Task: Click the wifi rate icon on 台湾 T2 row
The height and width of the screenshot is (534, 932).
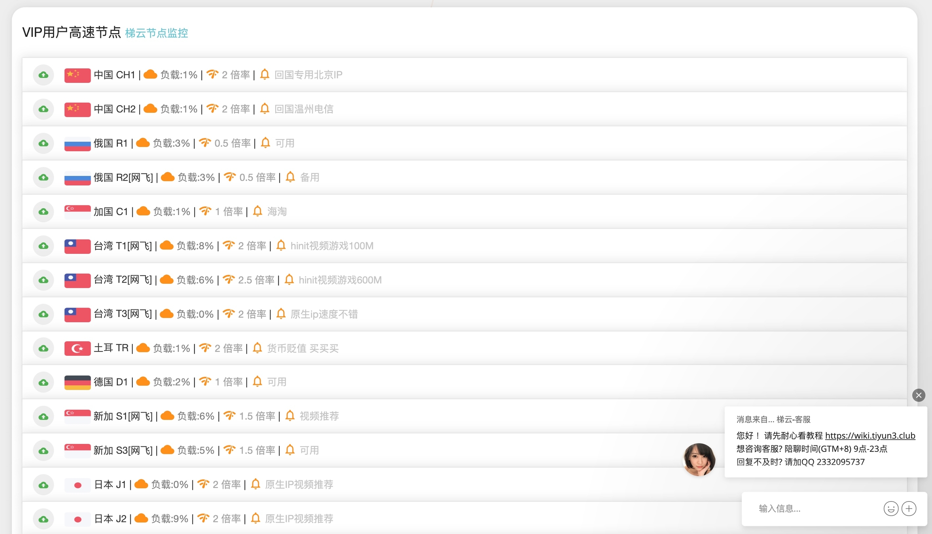Action: [x=229, y=279]
